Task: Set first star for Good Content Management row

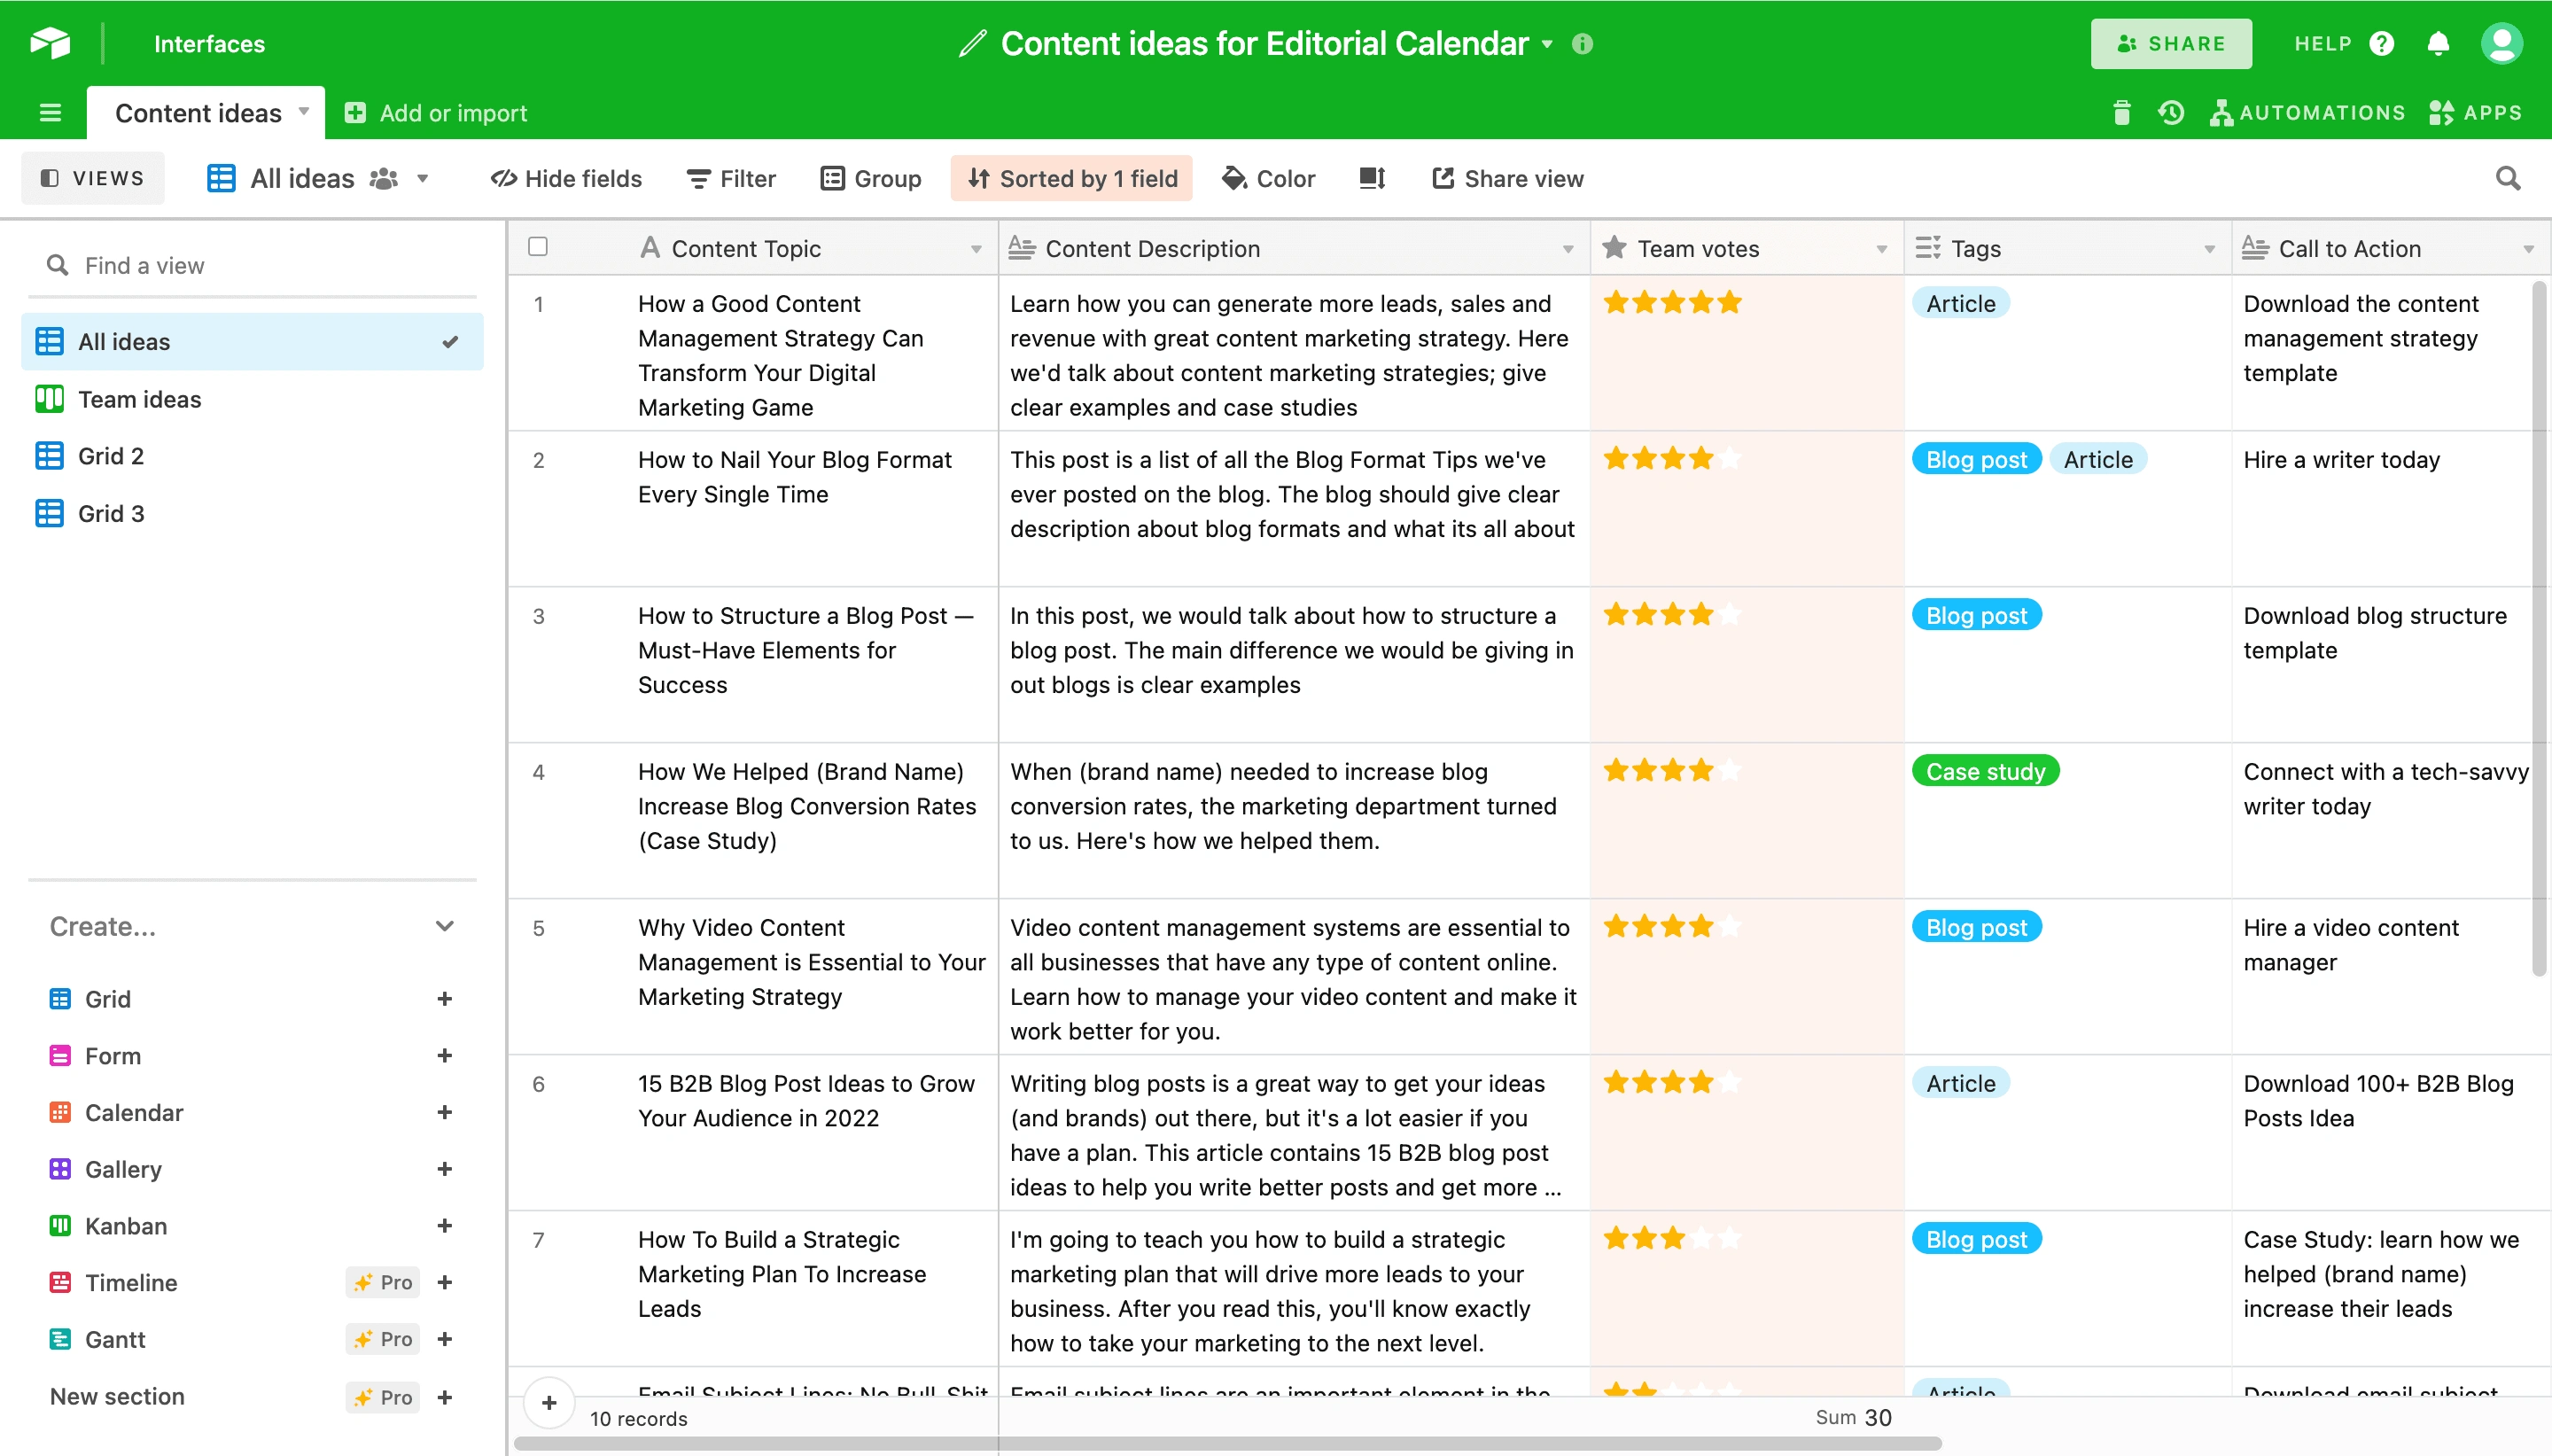Action: click(x=1616, y=303)
